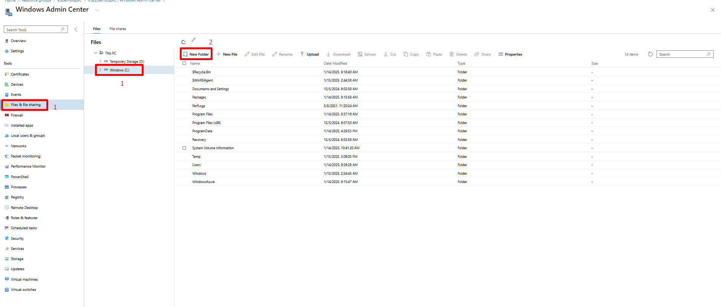Open the Scheduled tasks icon
The width and height of the screenshot is (721, 307).
[7, 228]
